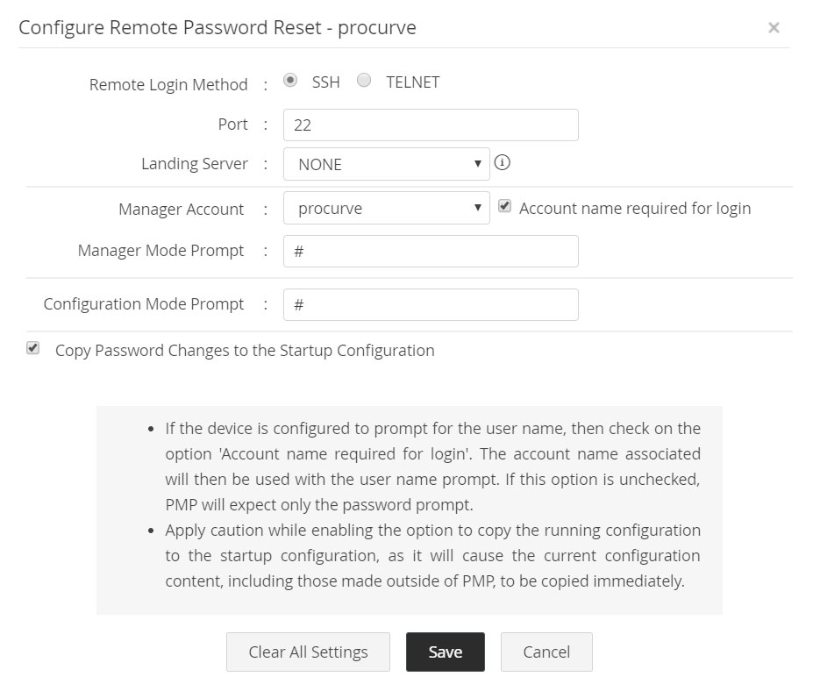Click the Save button
Viewport: 813px width, 684px height.
[445, 652]
